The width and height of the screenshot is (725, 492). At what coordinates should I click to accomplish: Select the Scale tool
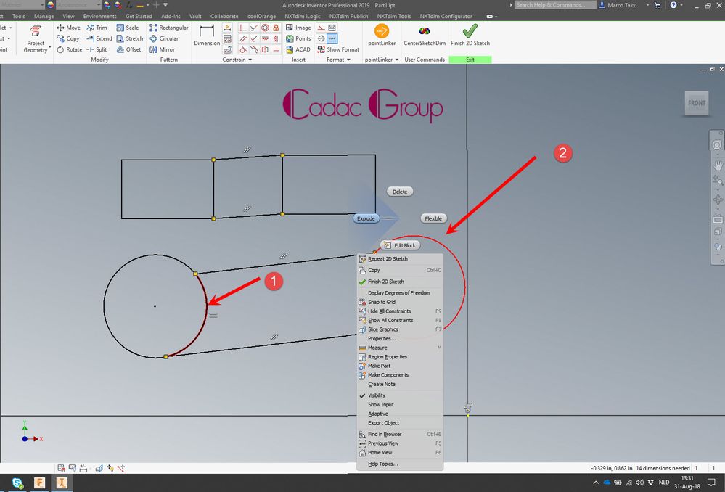[x=128, y=28]
